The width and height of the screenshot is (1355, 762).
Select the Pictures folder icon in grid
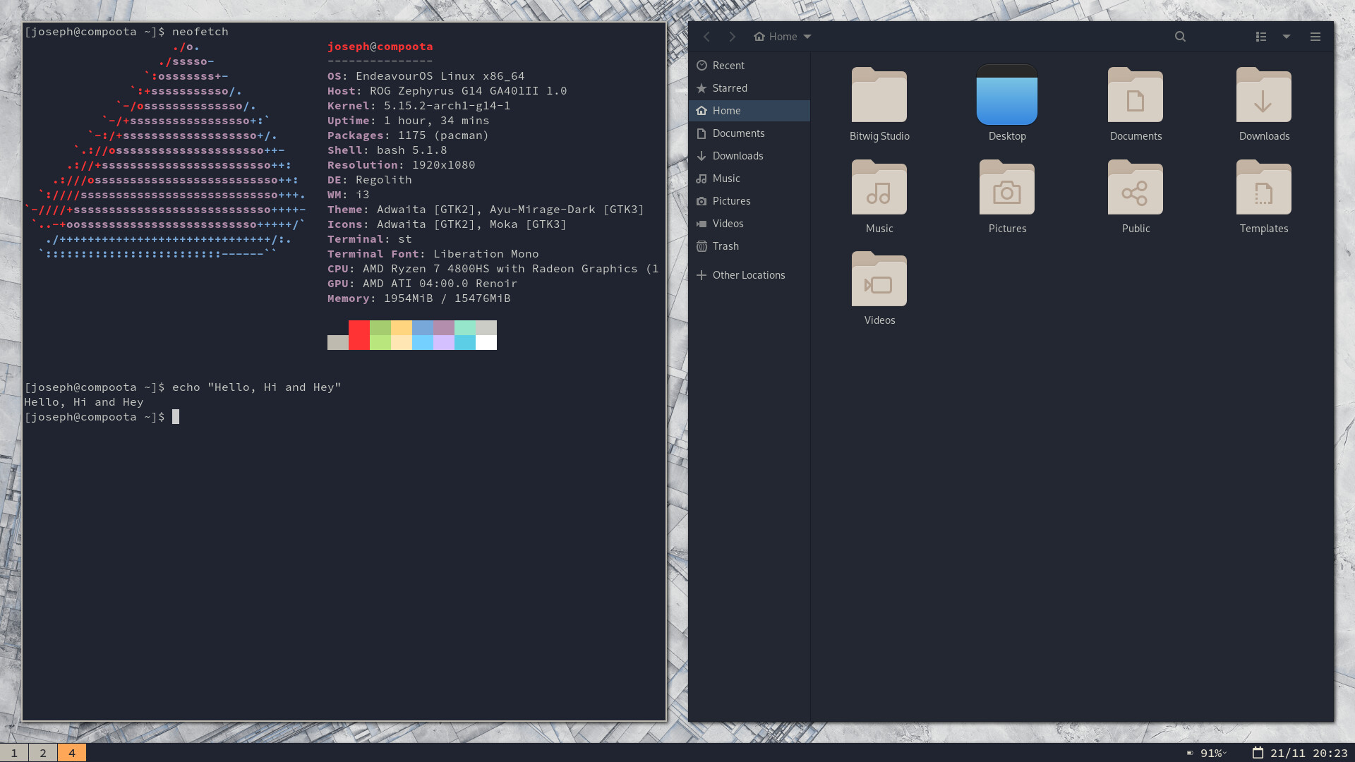click(1007, 188)
